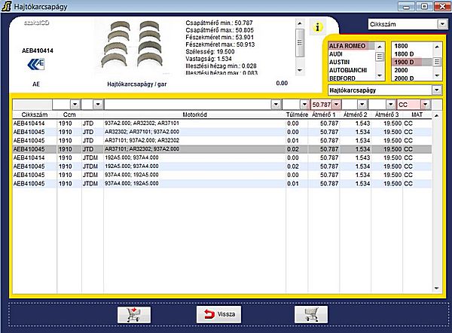Screen dimensions: 452x333
Task: Select AUSTIN in brand list
Action: tap(351, 62)
